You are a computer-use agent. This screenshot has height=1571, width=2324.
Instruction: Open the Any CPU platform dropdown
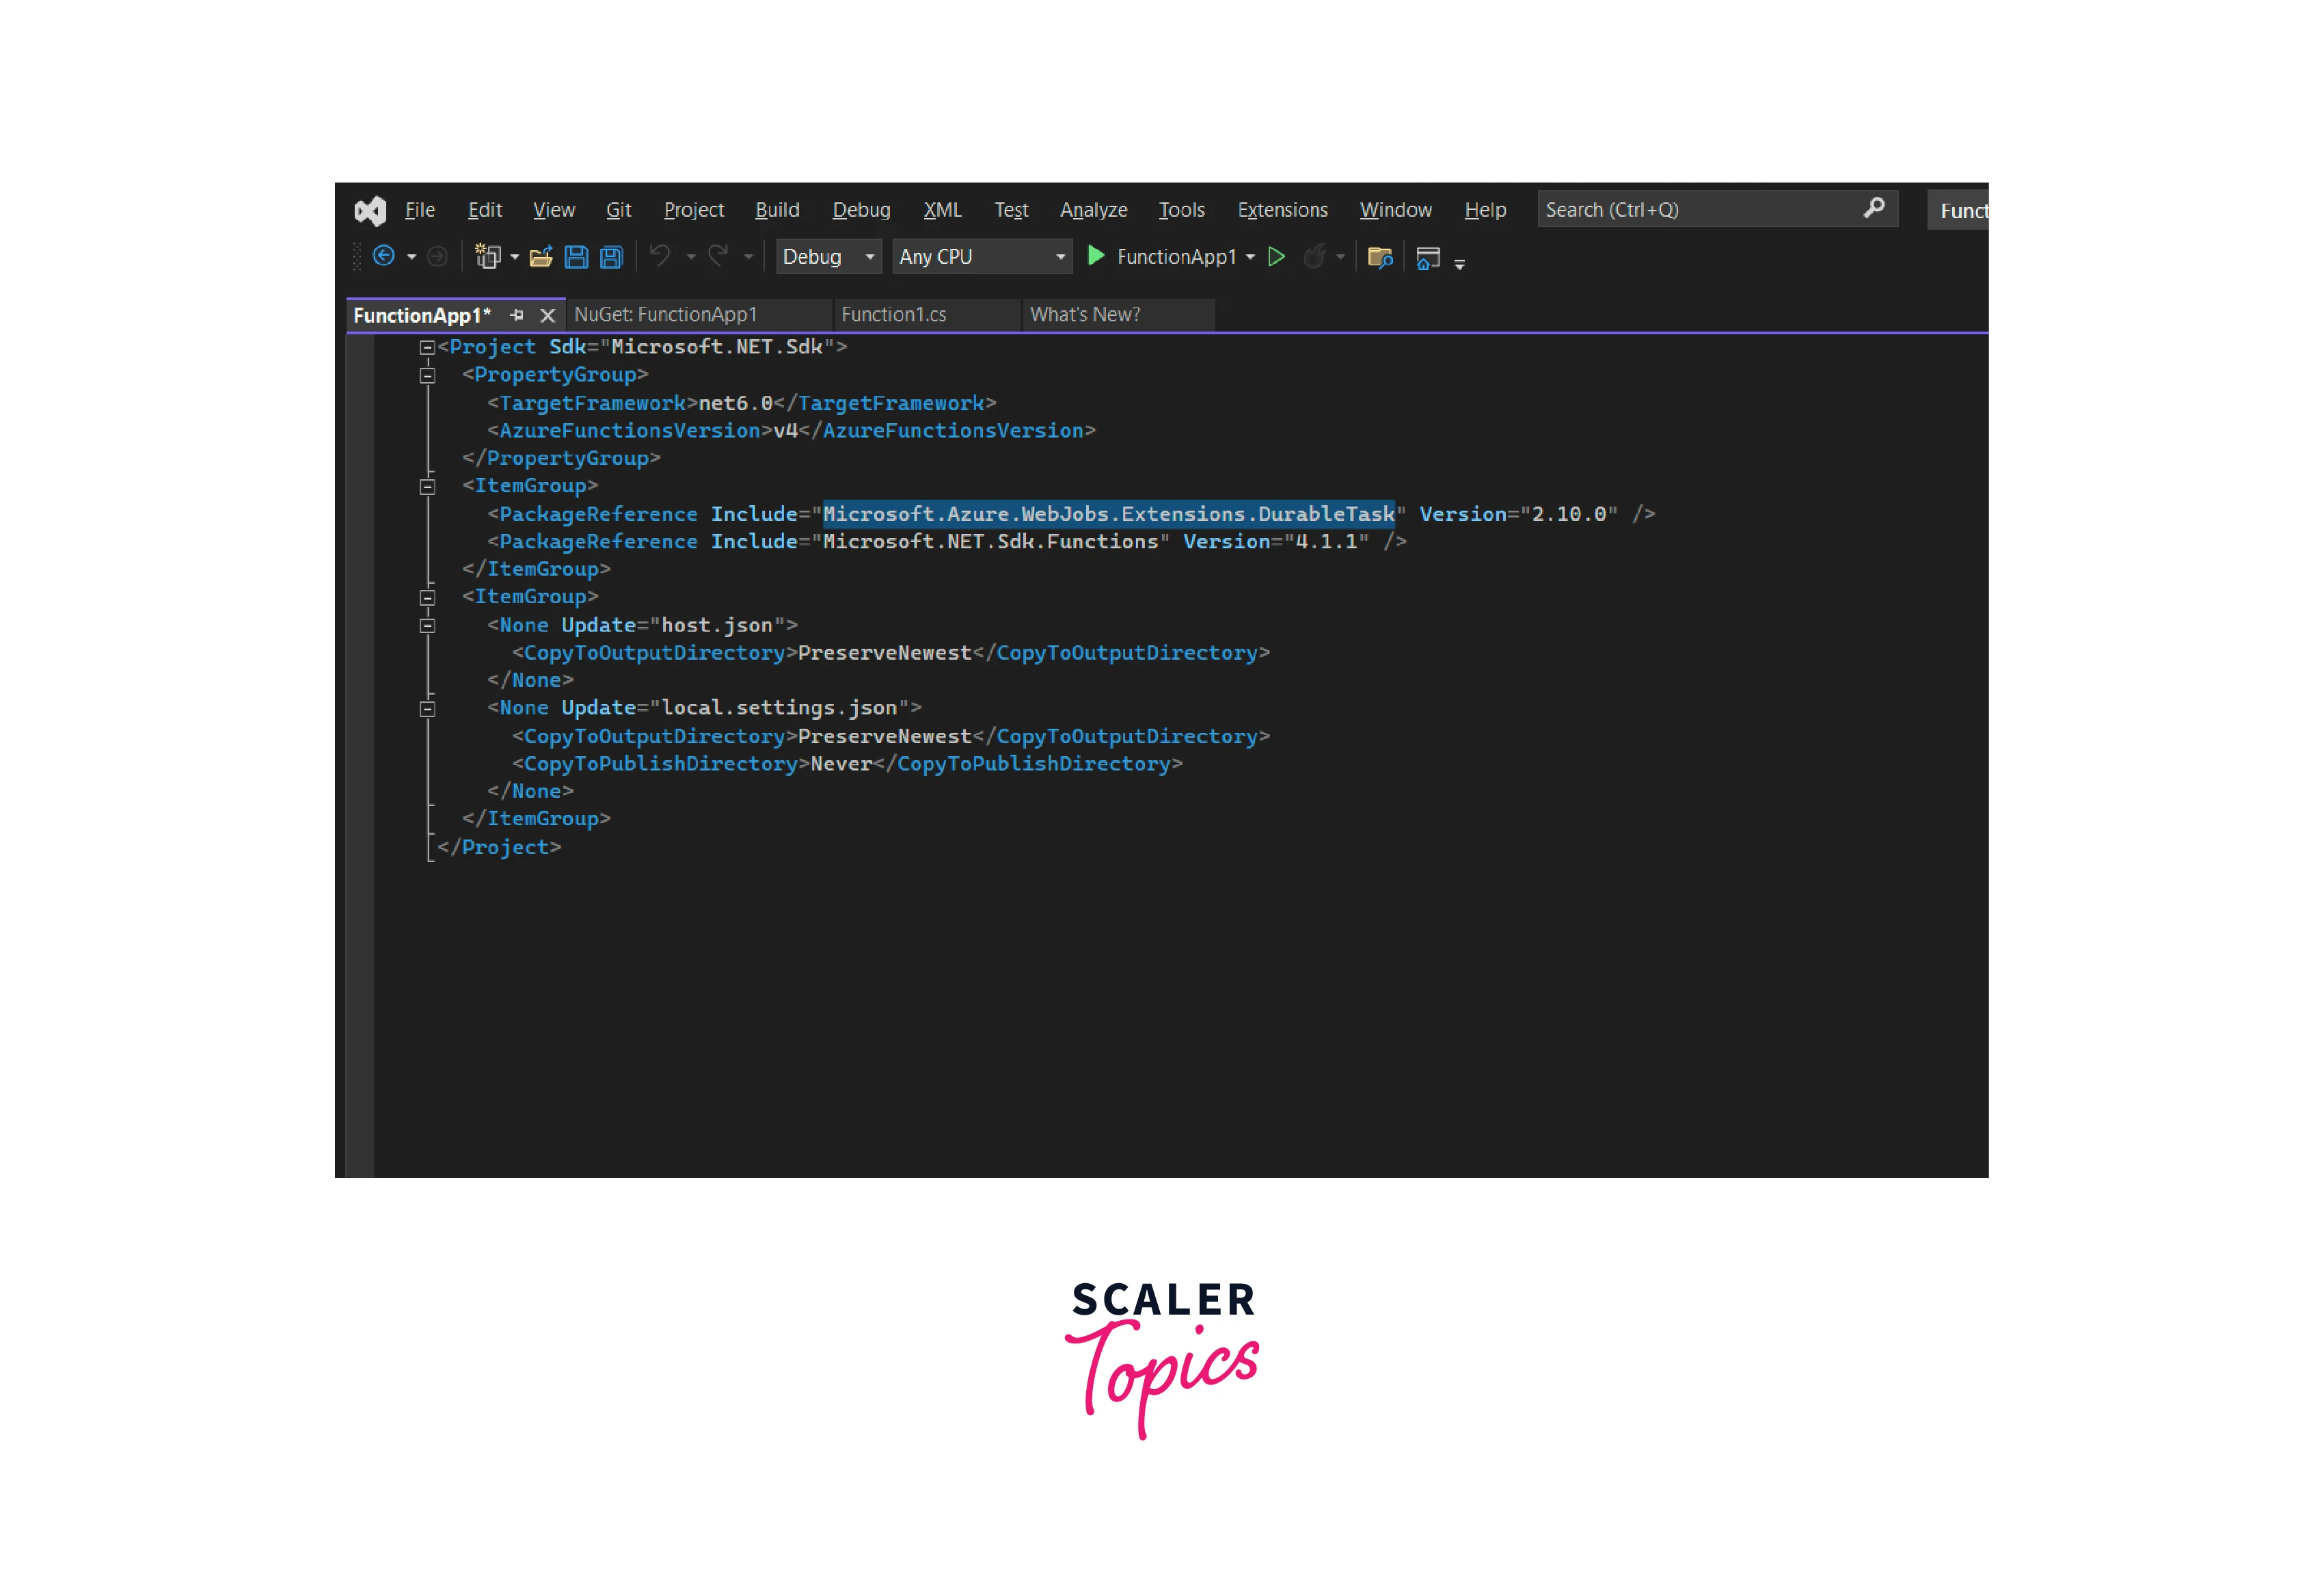1060,257
